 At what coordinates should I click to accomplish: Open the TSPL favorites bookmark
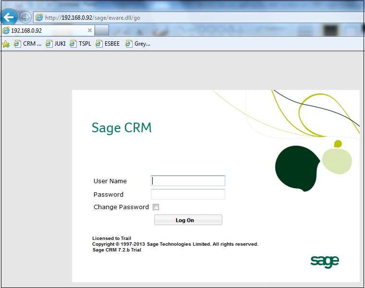point(80,44)
